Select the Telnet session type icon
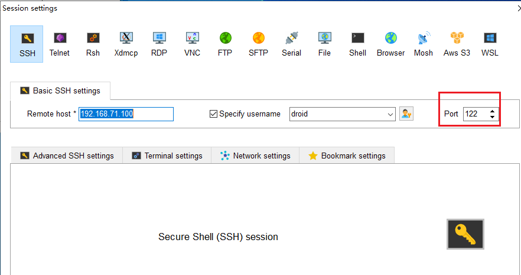 point(59,44)
